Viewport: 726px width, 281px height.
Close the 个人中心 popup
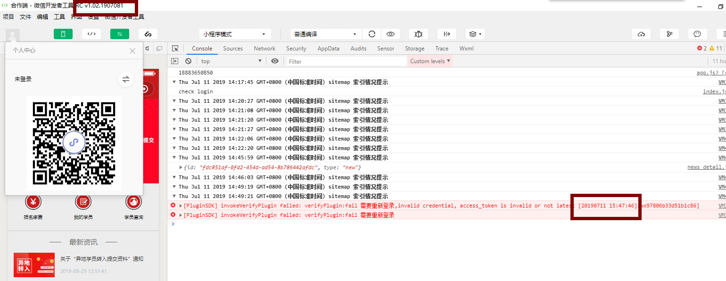(132, 51)
